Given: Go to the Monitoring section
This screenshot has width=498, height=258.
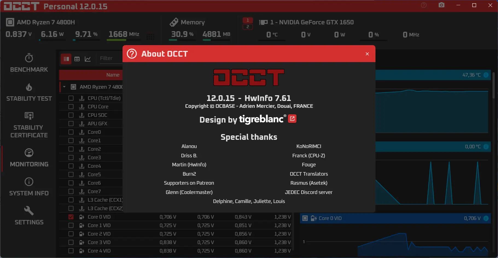Looking at the screenshot, I should pos(29,158).
